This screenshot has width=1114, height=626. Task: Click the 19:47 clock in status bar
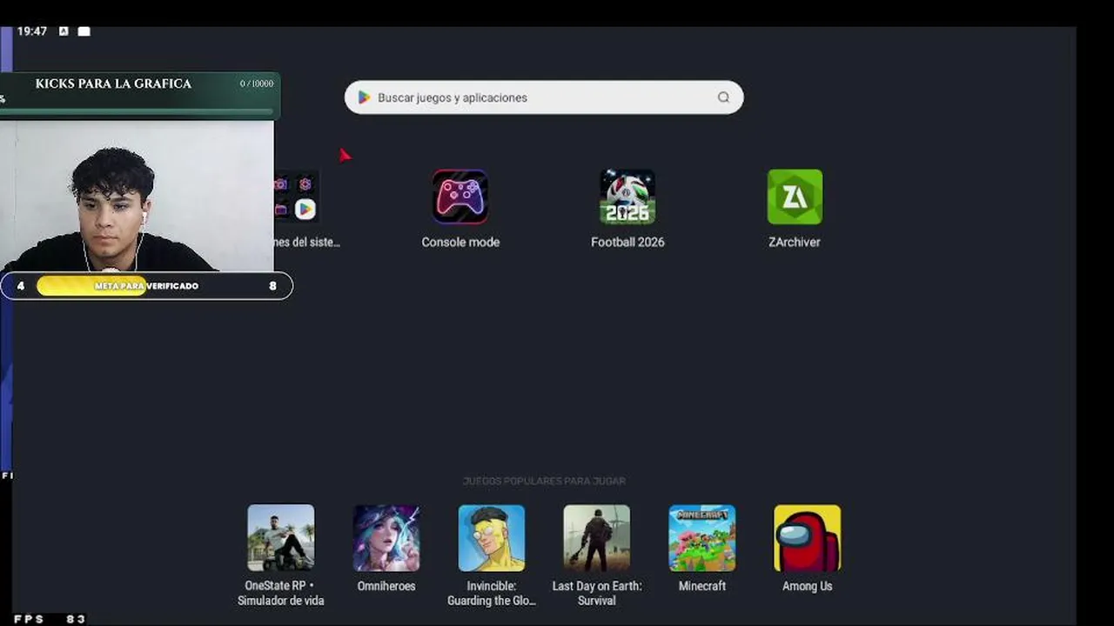32,31
